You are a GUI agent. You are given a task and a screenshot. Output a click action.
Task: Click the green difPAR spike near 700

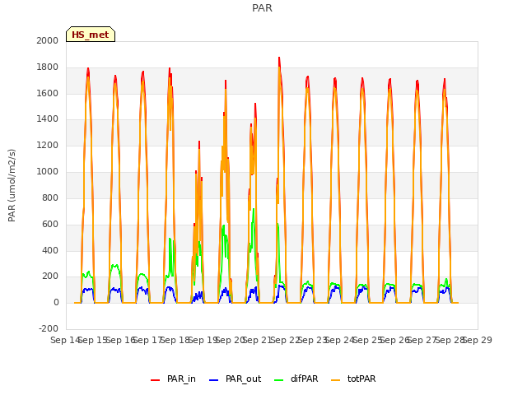click(254, 210)
